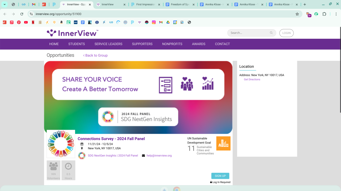Switch to the pinned Gmail tab
The image size is (341, 191).
[34, 5]
